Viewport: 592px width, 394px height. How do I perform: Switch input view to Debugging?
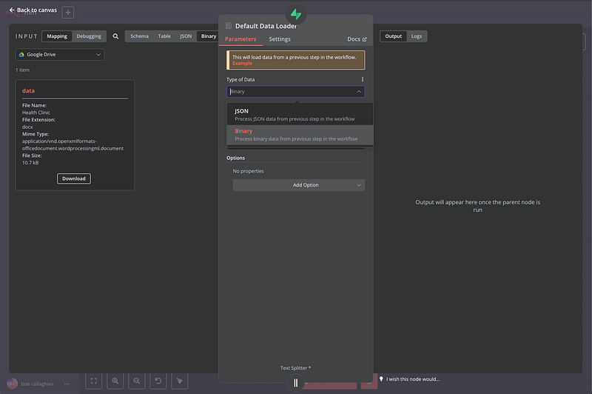click(90, 36)
